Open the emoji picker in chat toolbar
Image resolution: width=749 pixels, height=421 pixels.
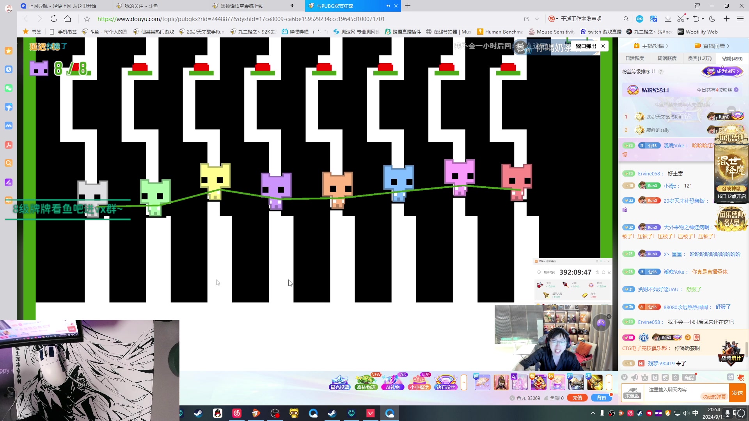point(624,377)
